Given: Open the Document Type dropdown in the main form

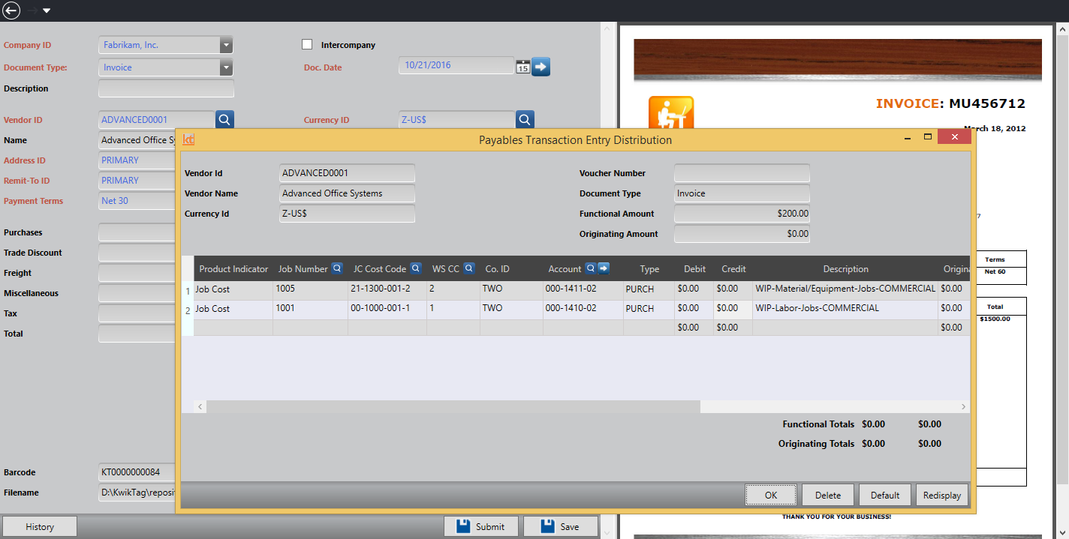Looking at the screenshot, I should [x=227, y=67].
